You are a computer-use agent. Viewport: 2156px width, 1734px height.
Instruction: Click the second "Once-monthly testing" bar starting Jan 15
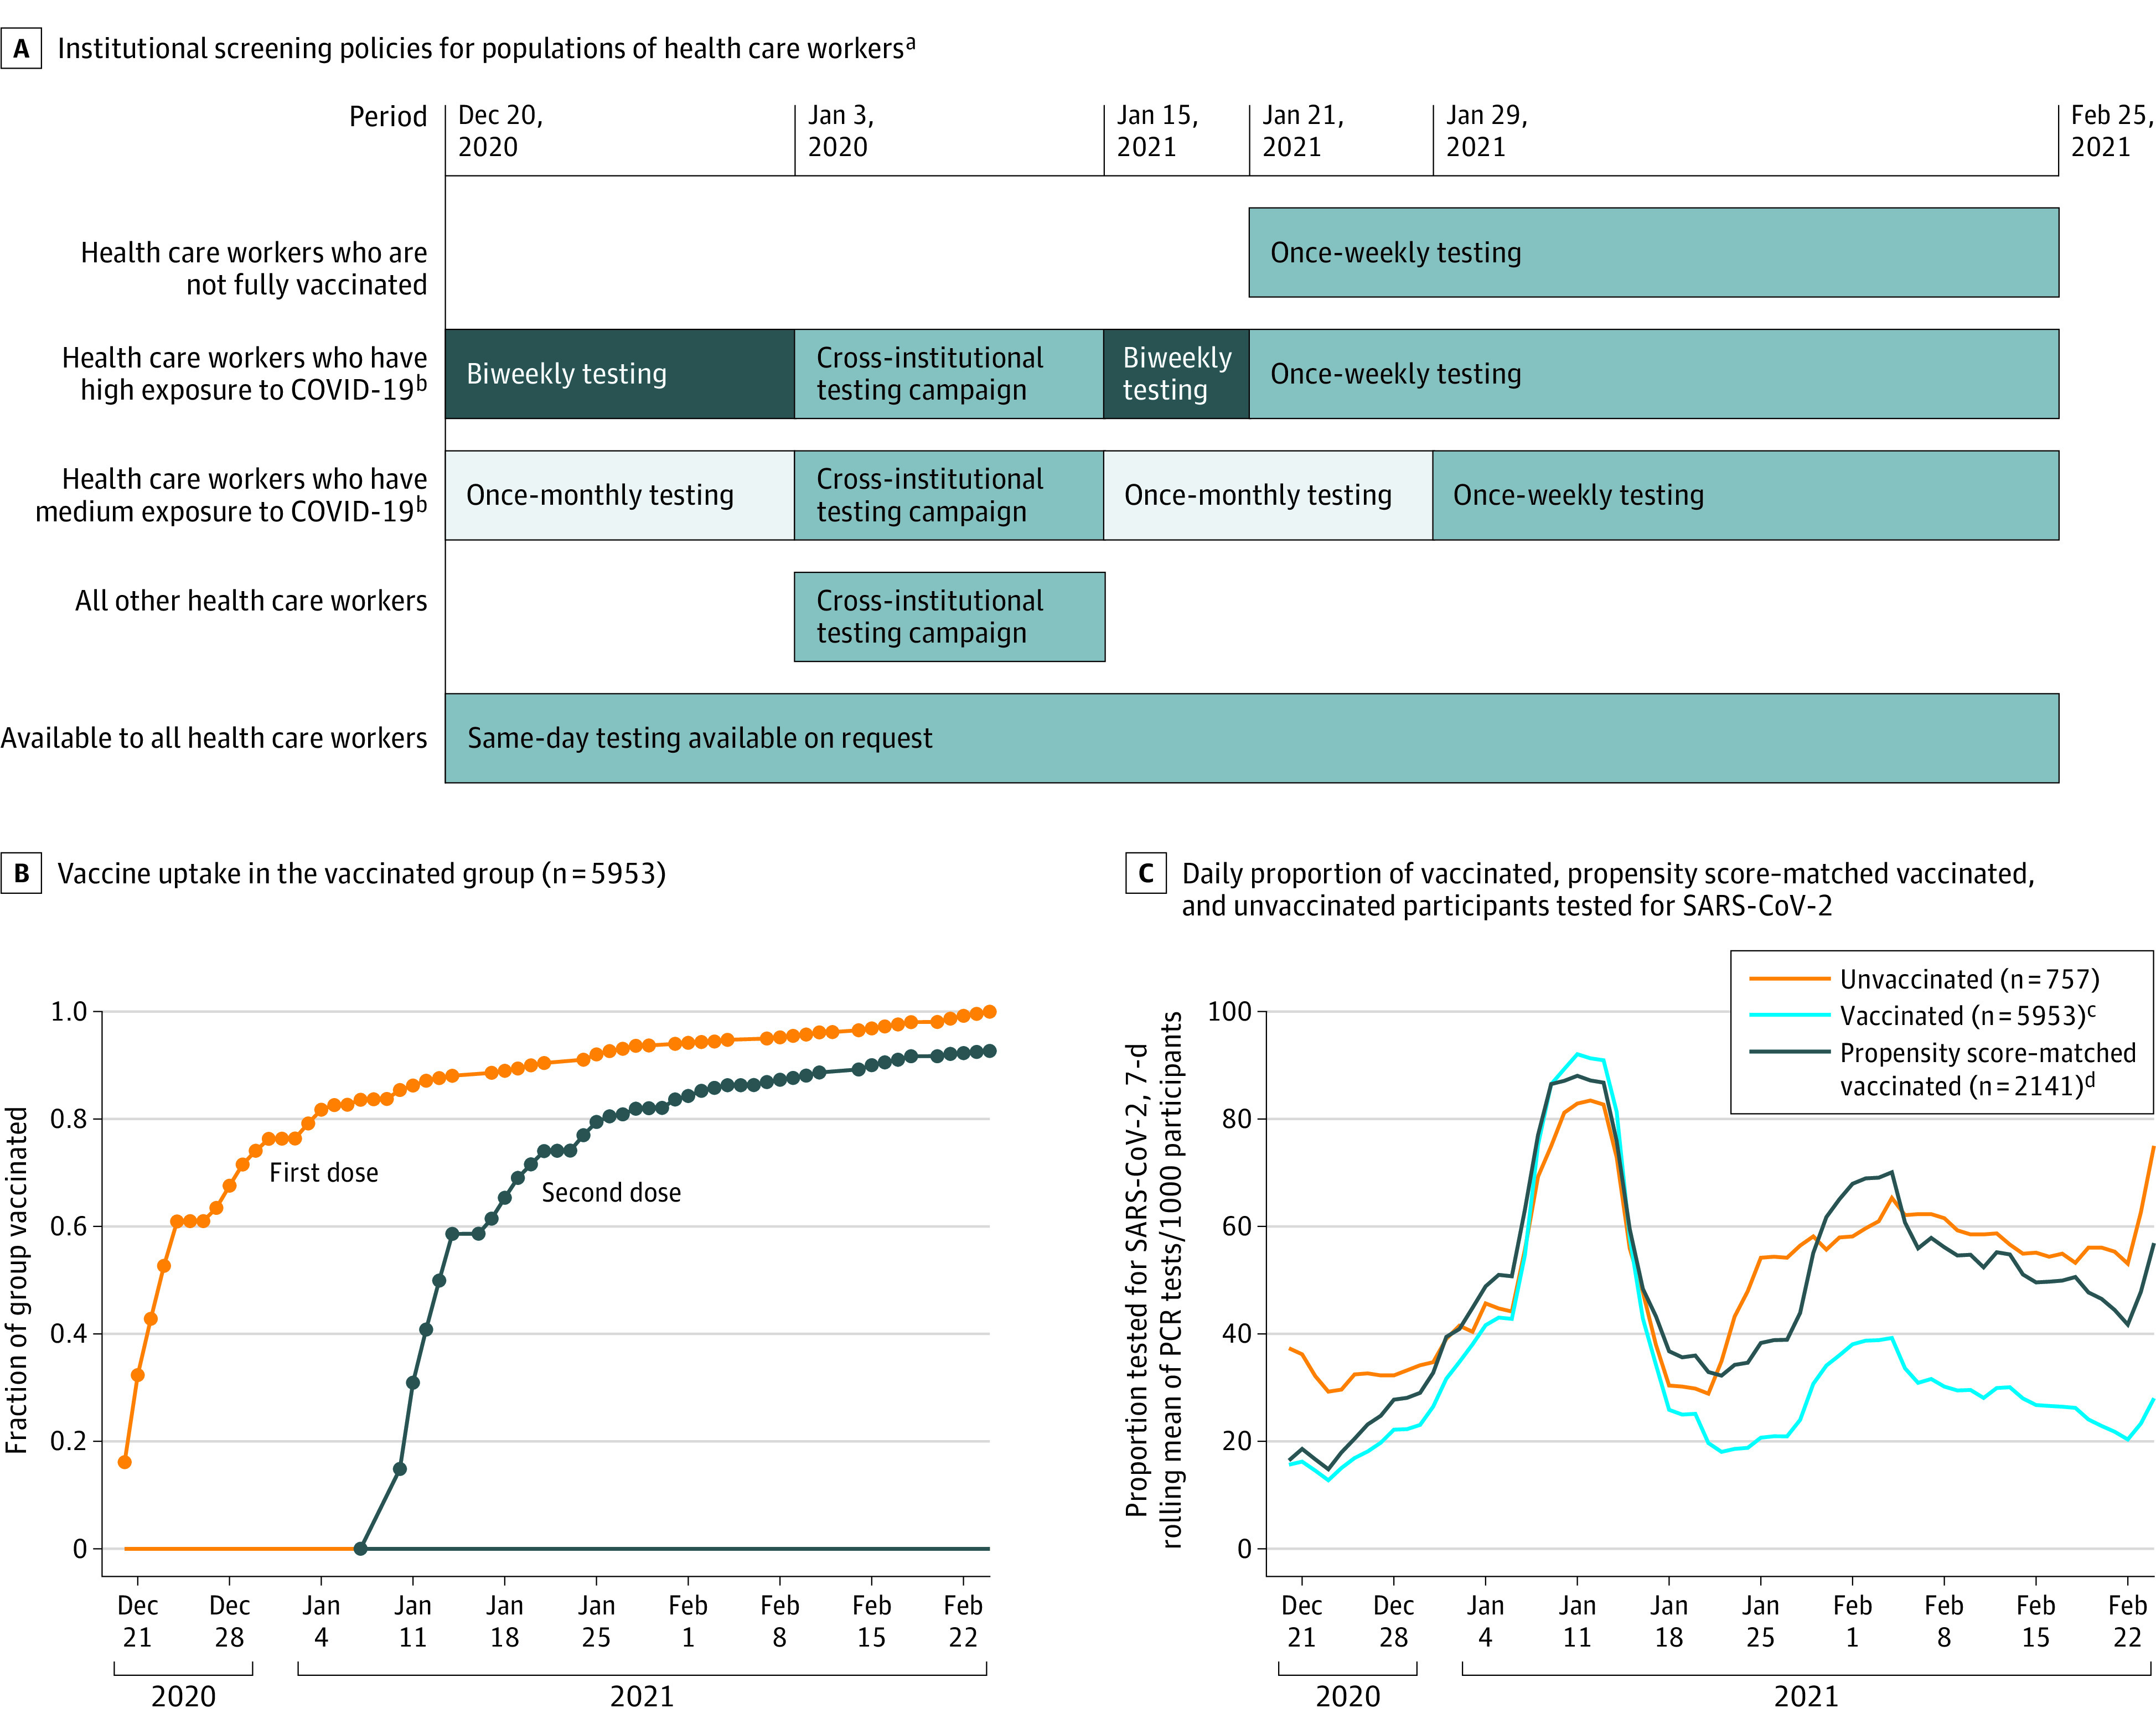(x=1268, y=495)
